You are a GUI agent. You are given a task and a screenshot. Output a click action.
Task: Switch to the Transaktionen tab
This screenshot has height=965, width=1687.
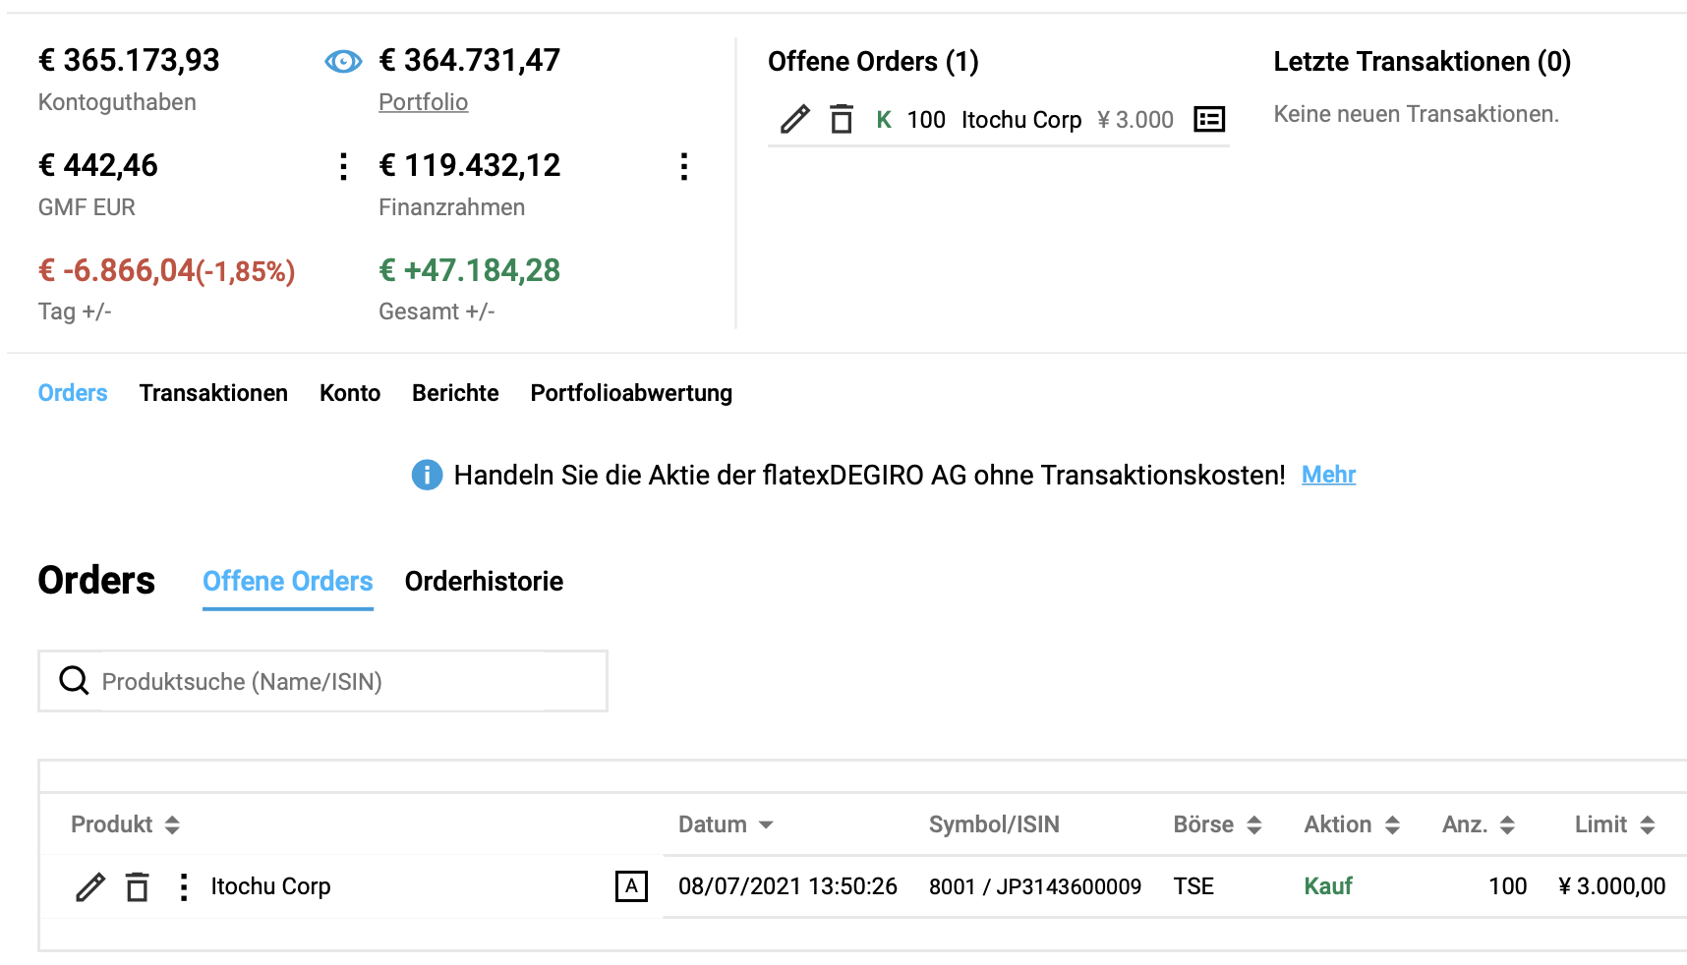pyautogui.click(x=213, y=393)
